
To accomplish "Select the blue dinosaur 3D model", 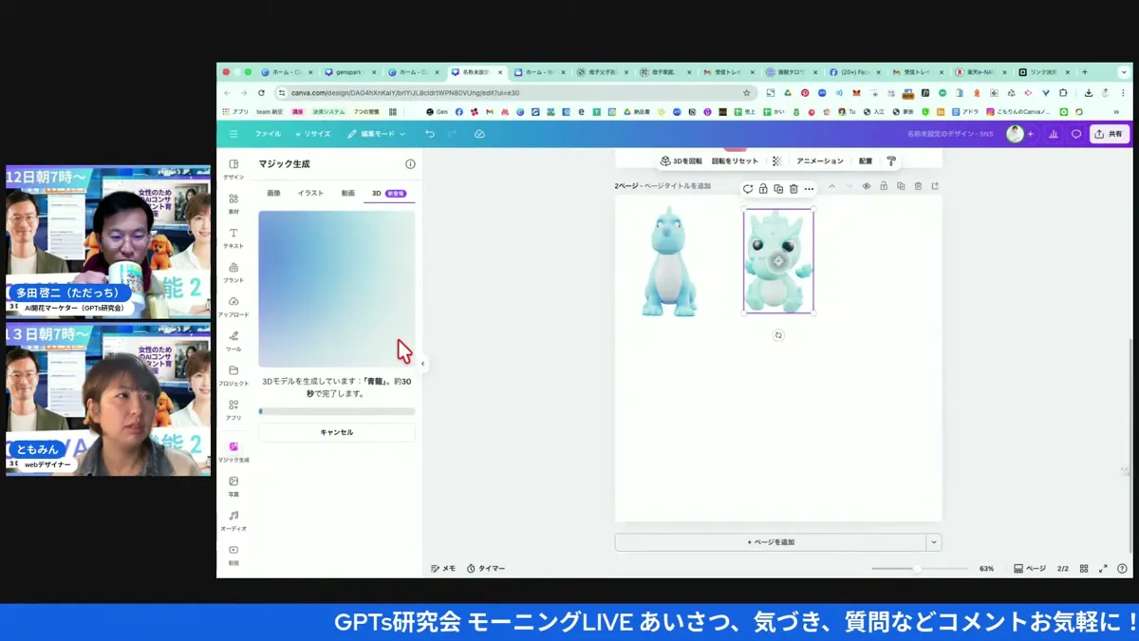I will (x=669, y=262).
